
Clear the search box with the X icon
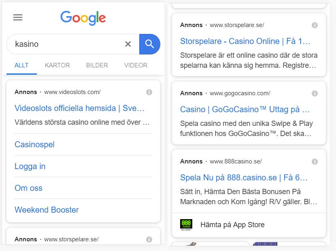point(128,44)
